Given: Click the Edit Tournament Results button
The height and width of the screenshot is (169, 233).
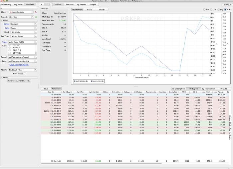Looking at the screenshot, I should click(x=19, y=81).
